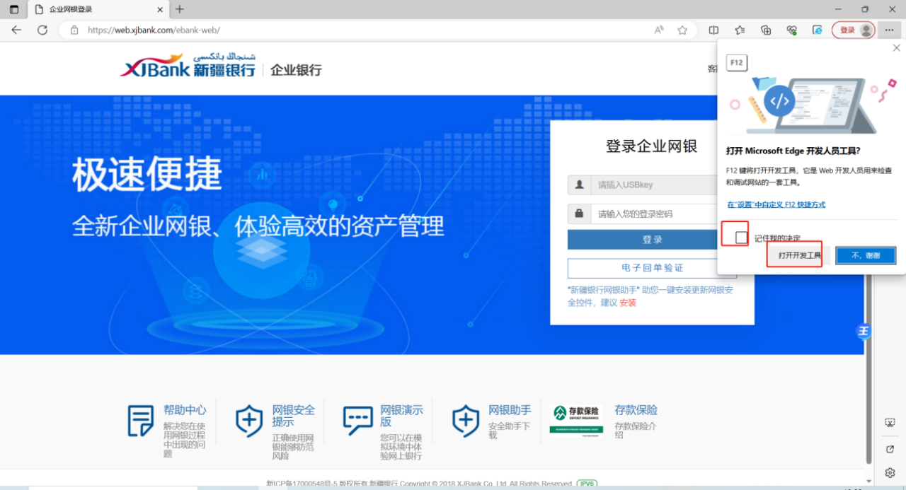The width and height of the screenshot is (906, 490).
Task: Click the 网银助手 shield icon
Action: (x=466, y=421)
